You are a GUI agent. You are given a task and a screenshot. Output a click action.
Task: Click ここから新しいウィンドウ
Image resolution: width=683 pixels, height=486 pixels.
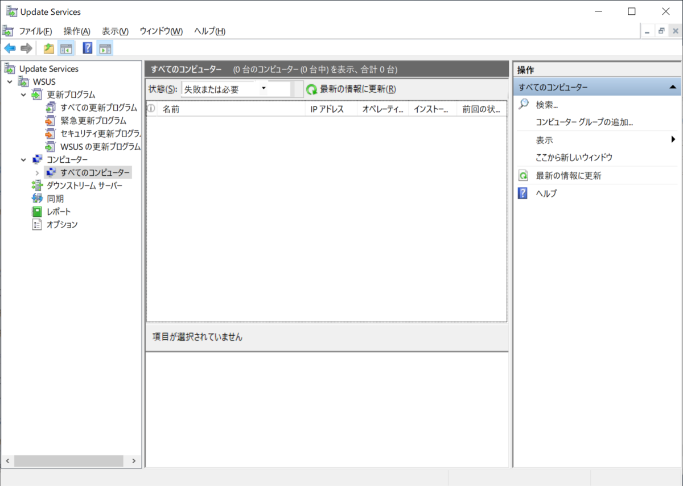pyautogui.click(x=574, y=158)
